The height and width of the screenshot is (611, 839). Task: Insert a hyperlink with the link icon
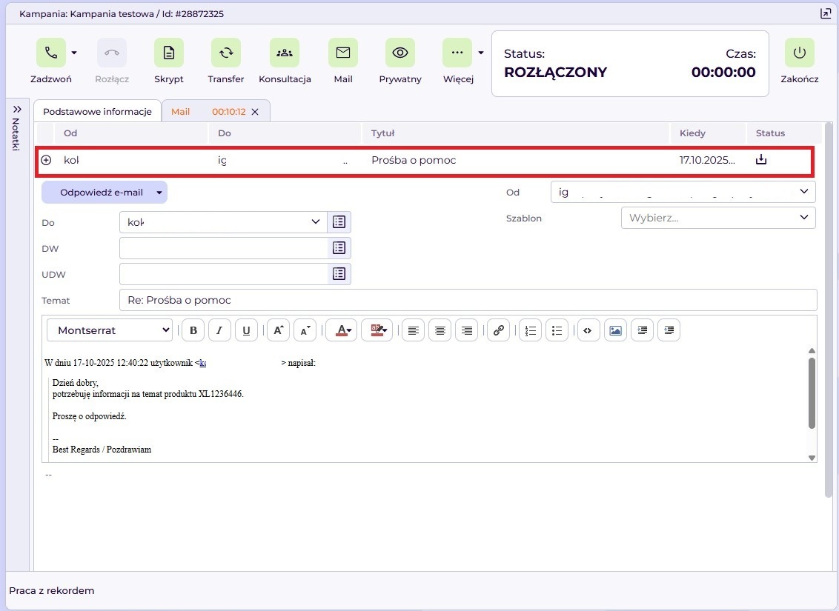[x=499, y=330]
